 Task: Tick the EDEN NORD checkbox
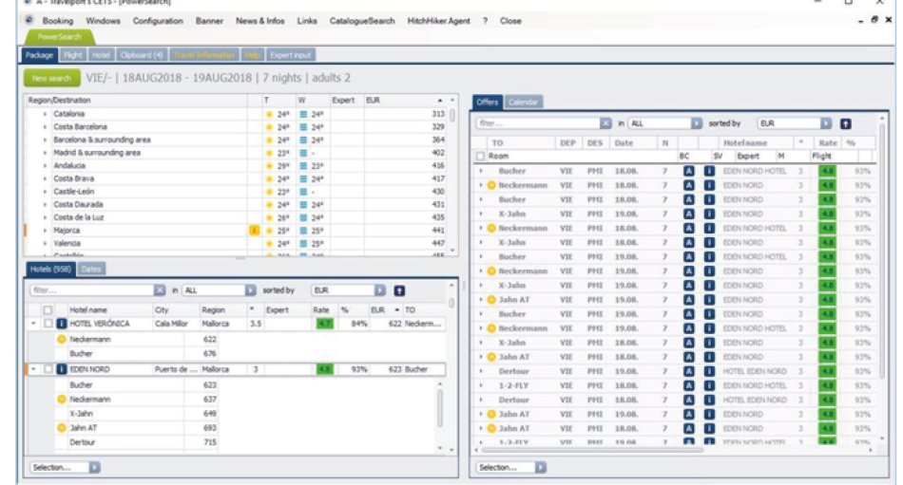click(x=48, y=369)
